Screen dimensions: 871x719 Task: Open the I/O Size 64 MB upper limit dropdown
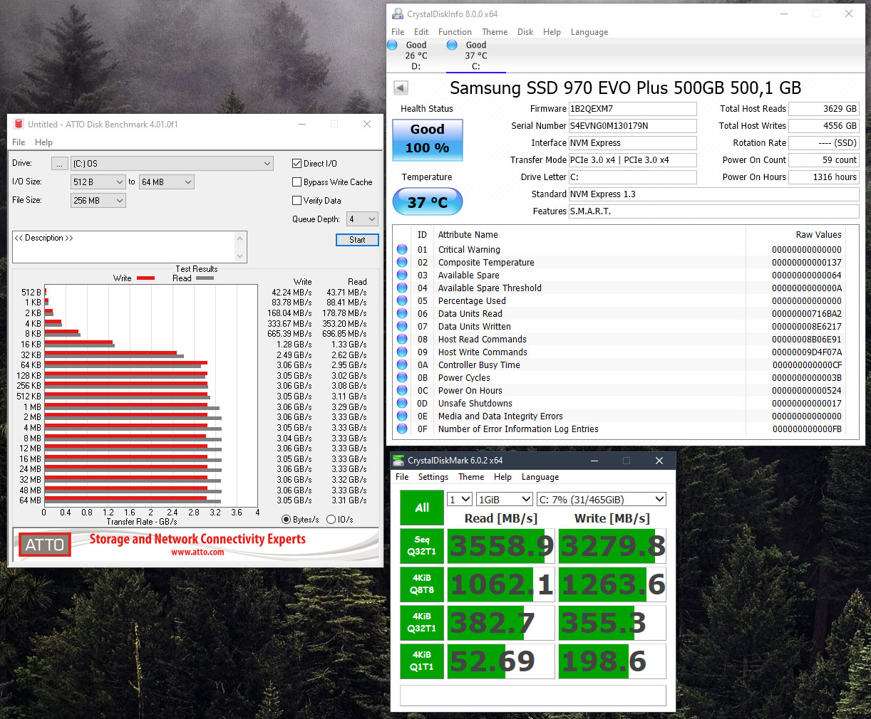click(x=167, y=182)
